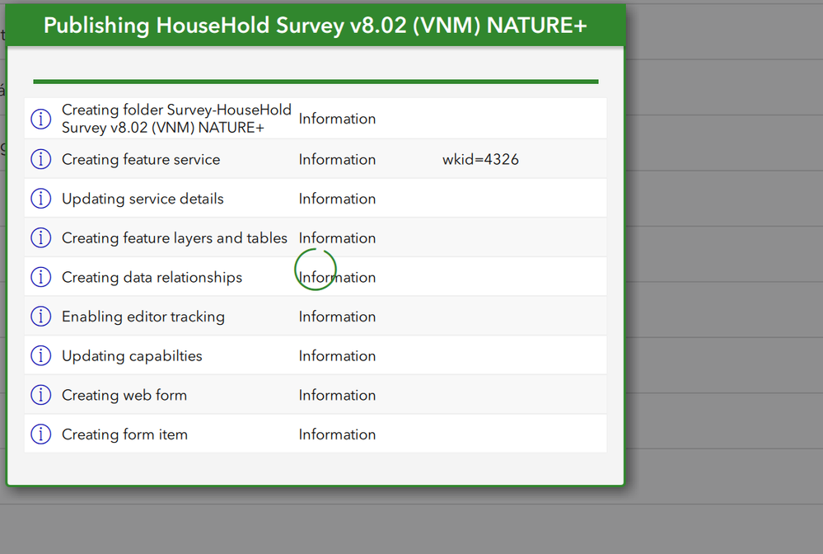Select the wkid=4326 value
Image resolution: width=823 pixels, height=554 pixels.
coord(480,159)
